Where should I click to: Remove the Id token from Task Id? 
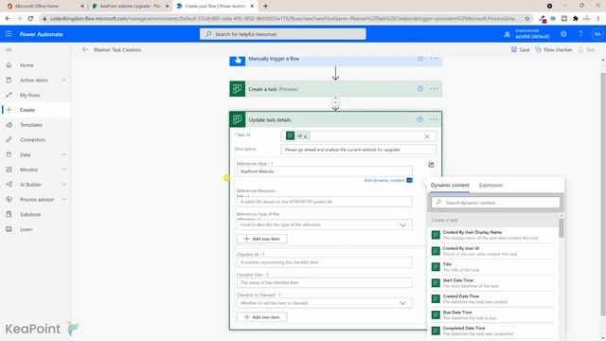(305, 136)
